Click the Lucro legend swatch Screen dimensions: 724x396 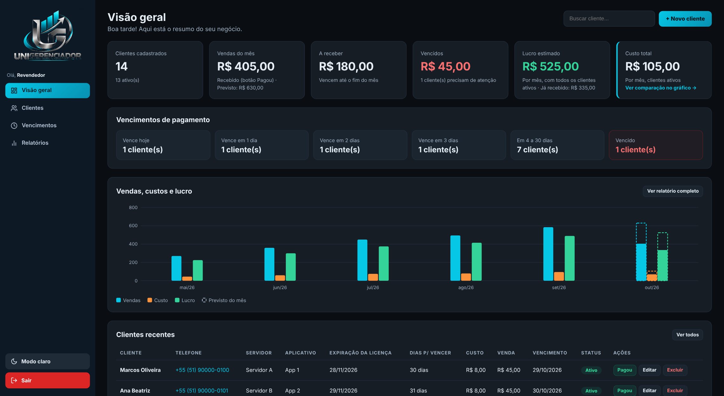pyautogui.click(x=177, y=300)
